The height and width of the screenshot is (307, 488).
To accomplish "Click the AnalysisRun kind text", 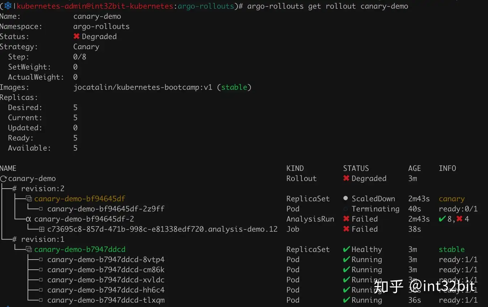I will (310, 219).
